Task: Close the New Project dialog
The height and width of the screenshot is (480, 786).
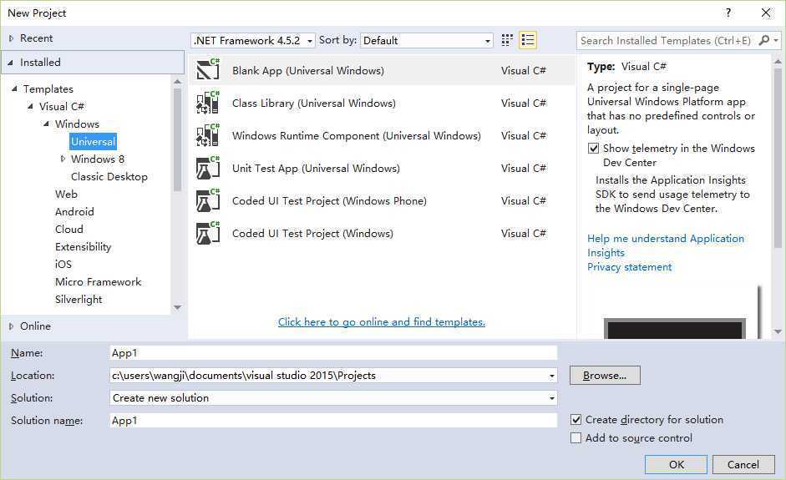Action: (766, 13)
